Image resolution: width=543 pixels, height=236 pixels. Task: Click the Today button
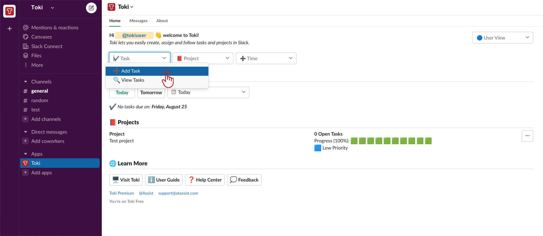click(x=122, y=92)
